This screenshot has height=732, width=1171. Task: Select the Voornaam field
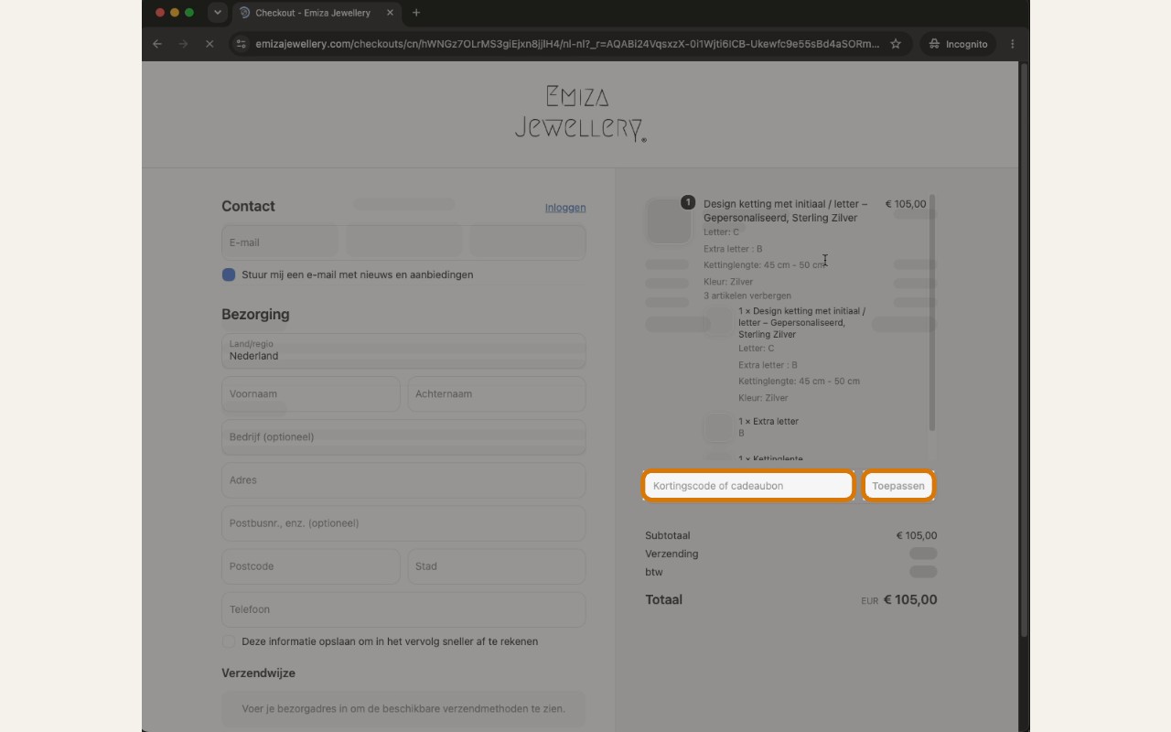[x=310, y=394]
